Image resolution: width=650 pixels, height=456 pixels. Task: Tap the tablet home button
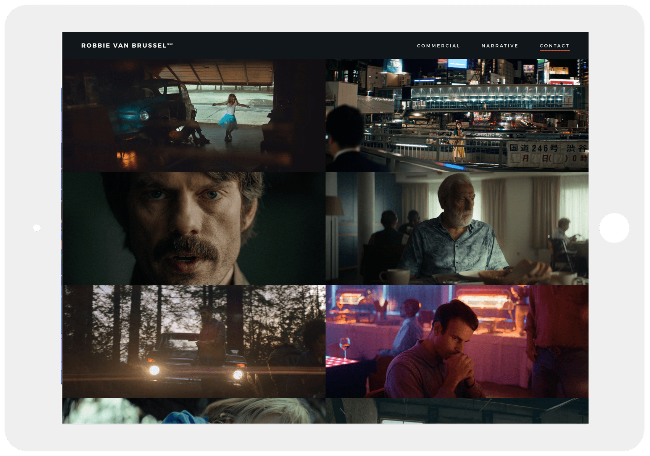[x=614, y=228]
